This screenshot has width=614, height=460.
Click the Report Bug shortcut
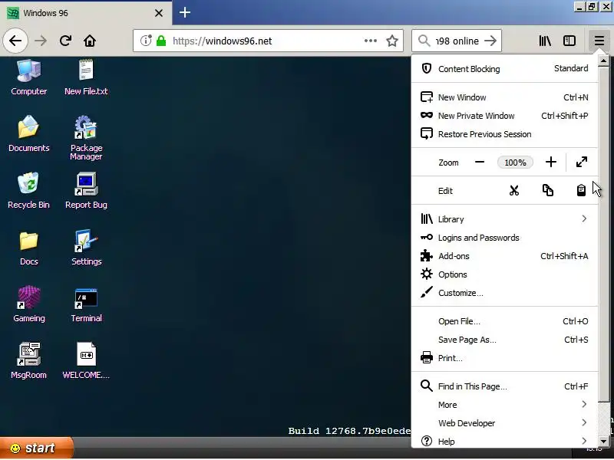tap(86, 190)
